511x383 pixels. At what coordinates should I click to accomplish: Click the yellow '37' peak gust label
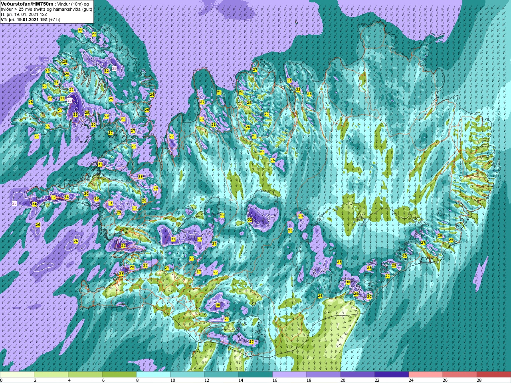tap(53, 197)
